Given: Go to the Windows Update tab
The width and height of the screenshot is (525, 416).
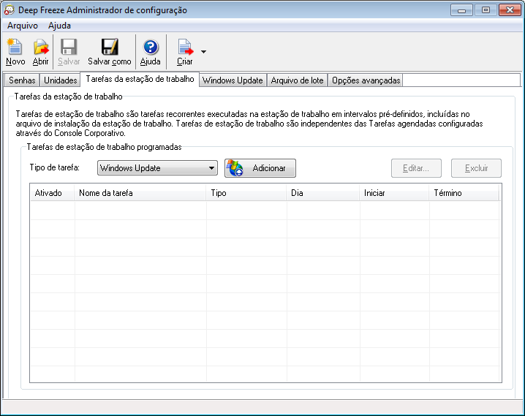Looking at the screenshot, I should (233, 80).
